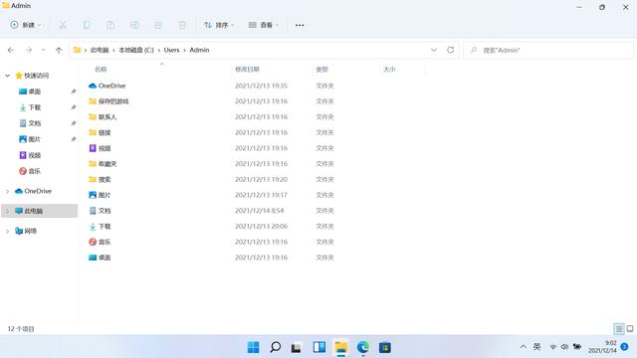
Task: Expand the 网络 (Network) sidebar node
Action: 7,231
